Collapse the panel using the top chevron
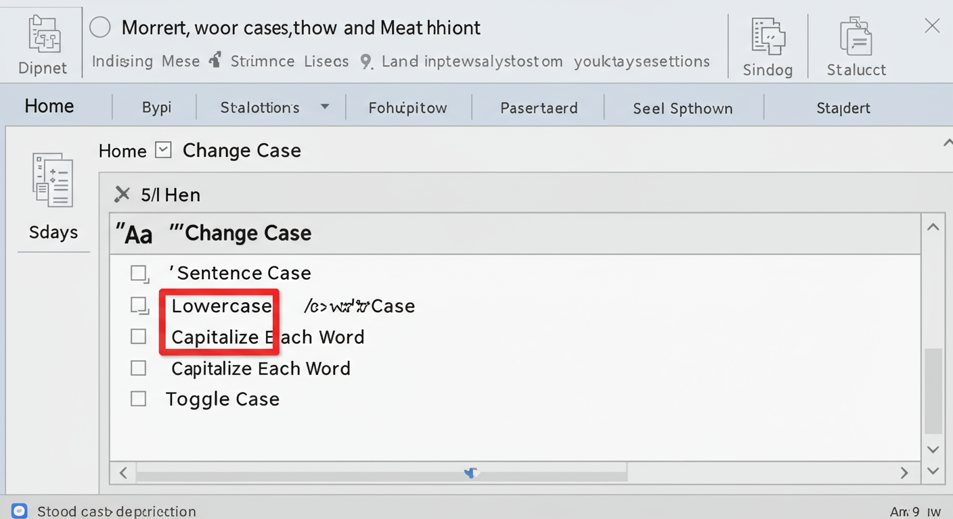The image size is (953, 519). pyautogui.click(x=948, y=142)
